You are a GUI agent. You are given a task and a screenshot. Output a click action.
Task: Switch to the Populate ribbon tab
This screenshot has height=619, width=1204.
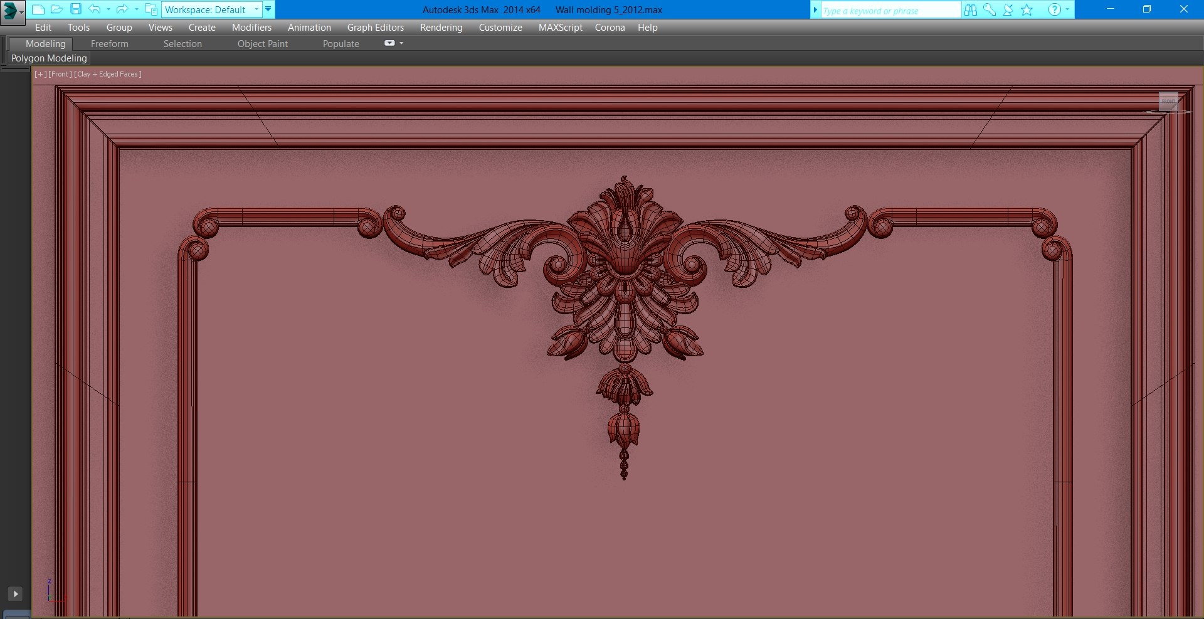pyautogui.click(x=341, y=44)
